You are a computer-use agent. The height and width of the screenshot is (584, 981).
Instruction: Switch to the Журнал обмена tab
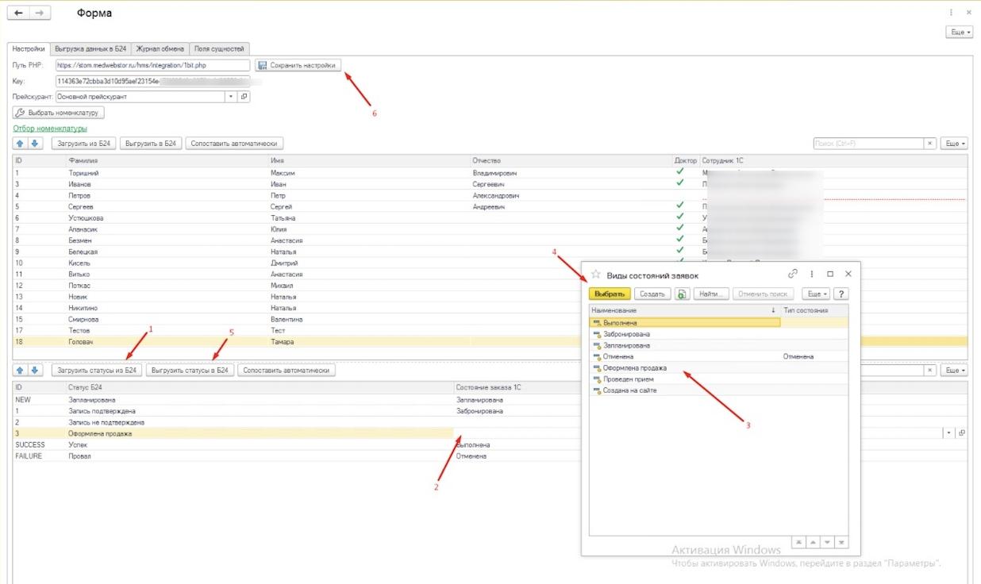[x=160, y=48]
